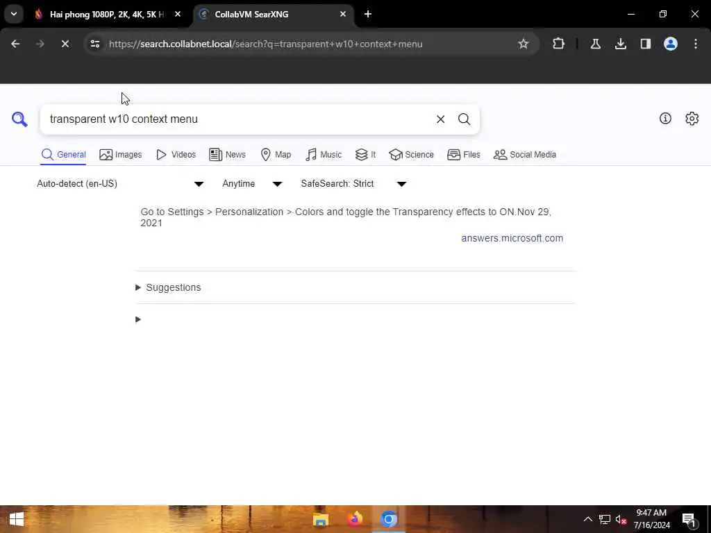The image size is (711, 533).
Task: Switch to News category
Action: coord(227,155)
